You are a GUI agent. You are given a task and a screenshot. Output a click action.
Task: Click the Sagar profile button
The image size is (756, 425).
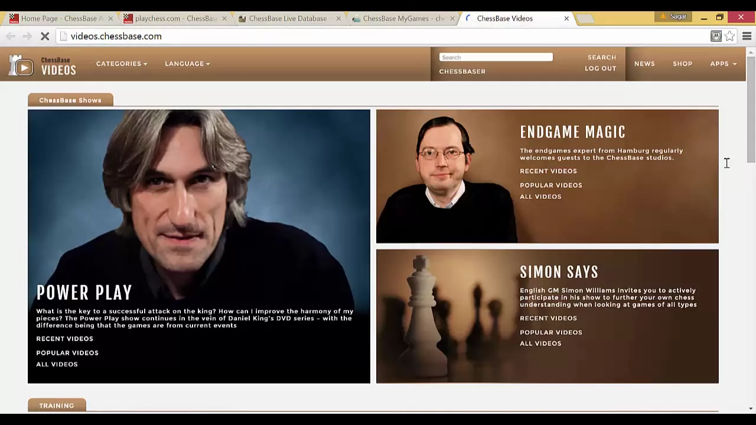coord(673,17)
